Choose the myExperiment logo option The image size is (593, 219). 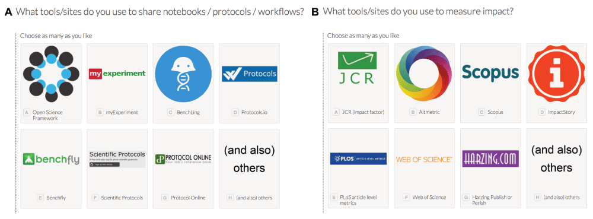tap(117, 74)
